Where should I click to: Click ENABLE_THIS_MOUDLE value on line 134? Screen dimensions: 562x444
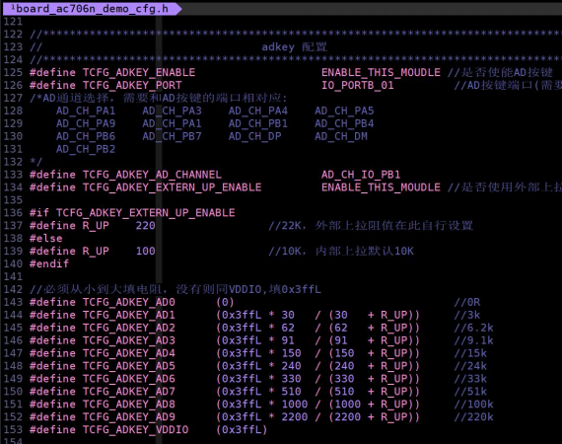coord(381,187)
